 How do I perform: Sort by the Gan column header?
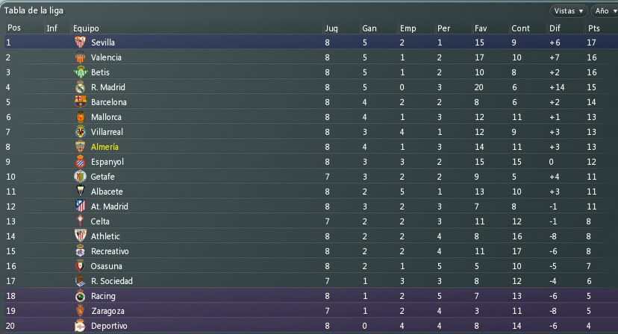point(369,28)
